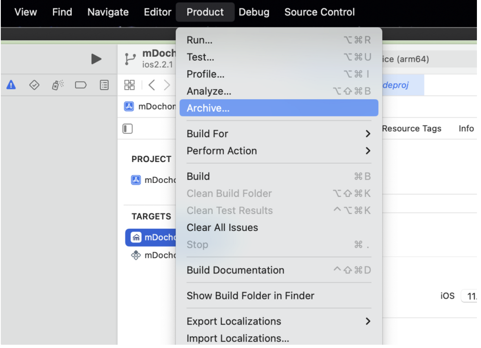Select the mDocho project under PROJECT
This screenshot has width=481, height=348.
pyautogui.click(x=153, y=180)
